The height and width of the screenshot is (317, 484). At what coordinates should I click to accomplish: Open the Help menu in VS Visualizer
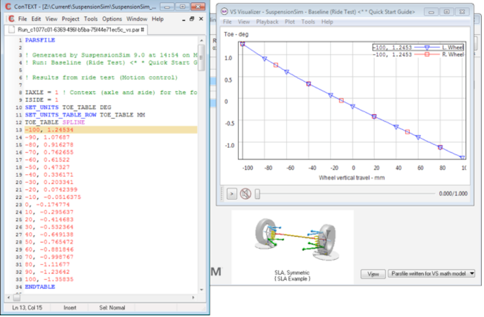pos(327,22)
